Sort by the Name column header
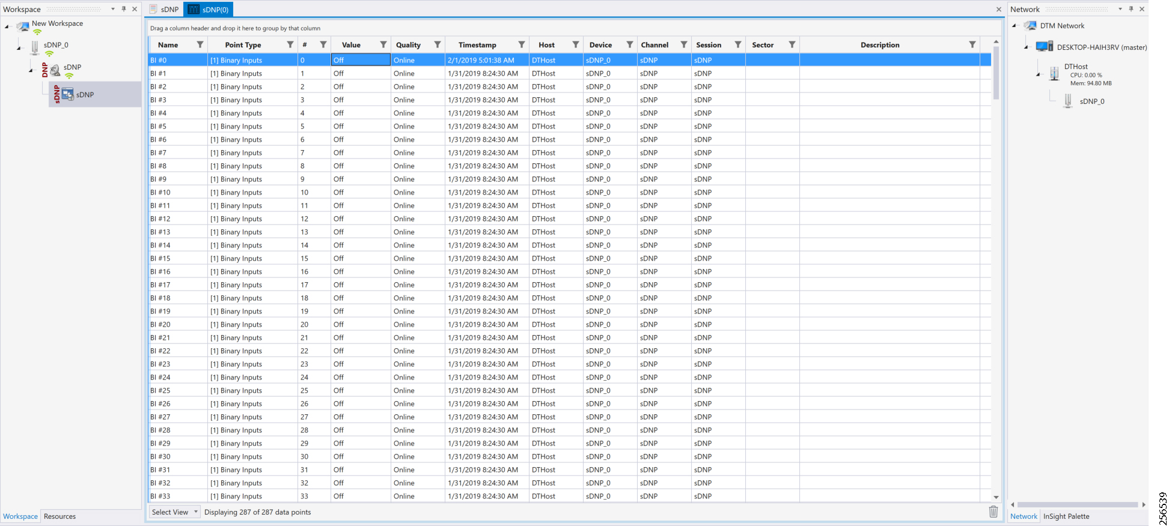This screenshot has width=1169, height=526. click(x=168, y=45)
